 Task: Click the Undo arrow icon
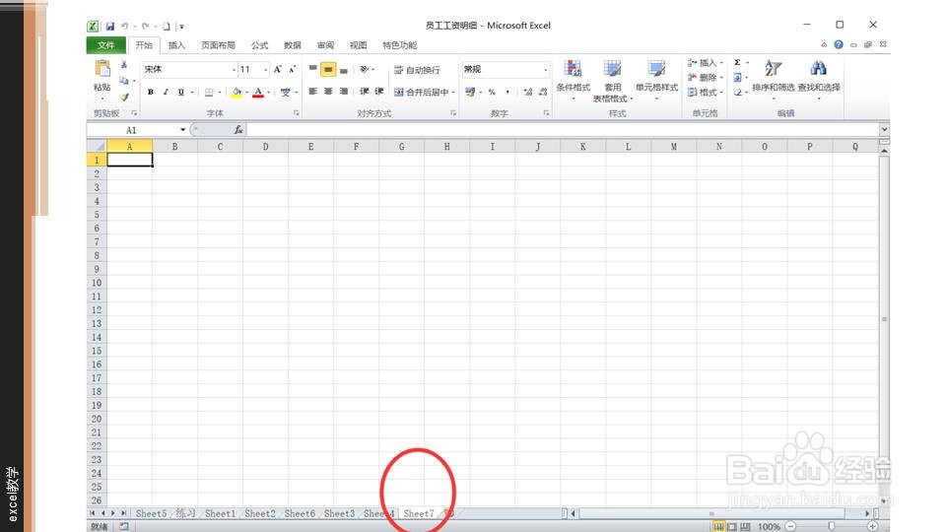[125, 26]
